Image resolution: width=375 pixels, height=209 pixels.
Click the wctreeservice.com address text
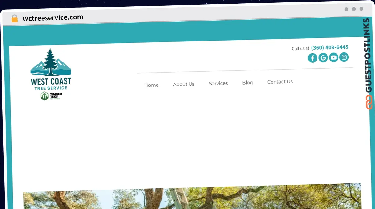[x=53, y=18]
